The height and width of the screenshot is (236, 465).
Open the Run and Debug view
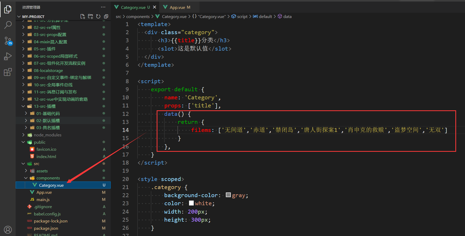[x=8, y=56]
